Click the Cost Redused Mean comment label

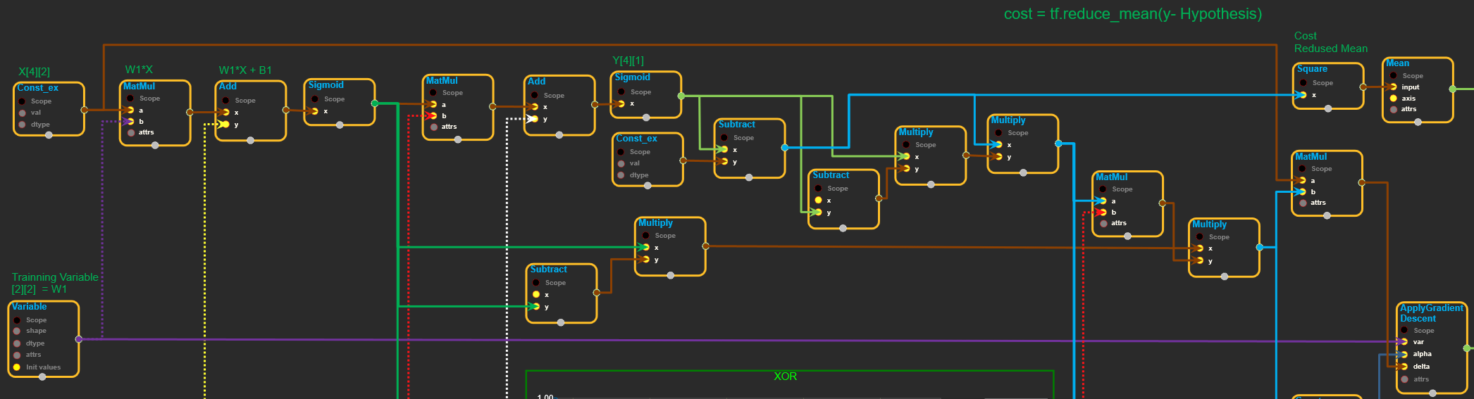(1330, 42)
